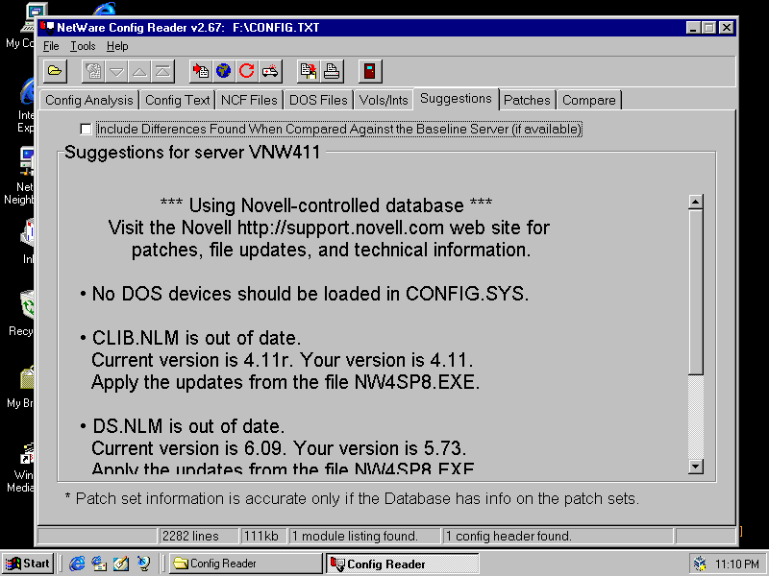Switch to Config Reader folder taskbar button

245,564
